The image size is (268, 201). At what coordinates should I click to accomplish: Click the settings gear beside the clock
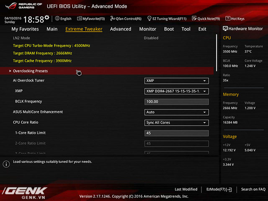pos(46,18)
